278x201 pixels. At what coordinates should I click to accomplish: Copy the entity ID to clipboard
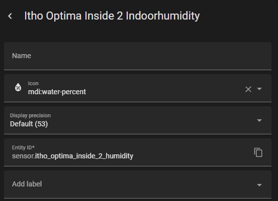[258, 152]
